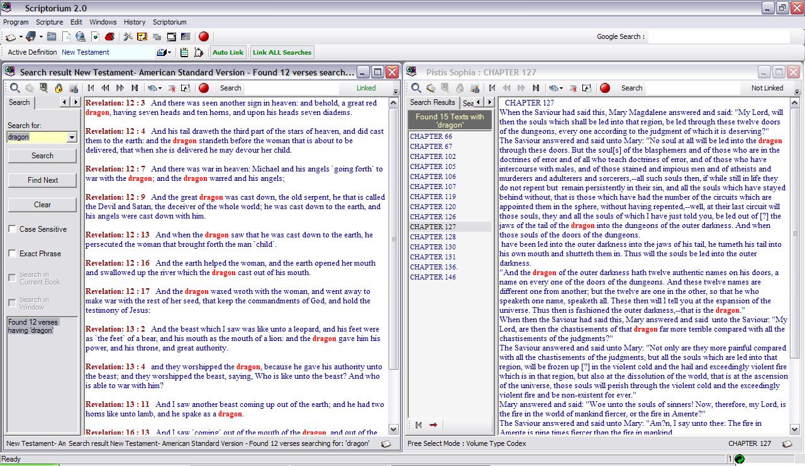The image size is (805, 466).
Task: Click the Active Definition New Testament field
Action: point(106,52)
